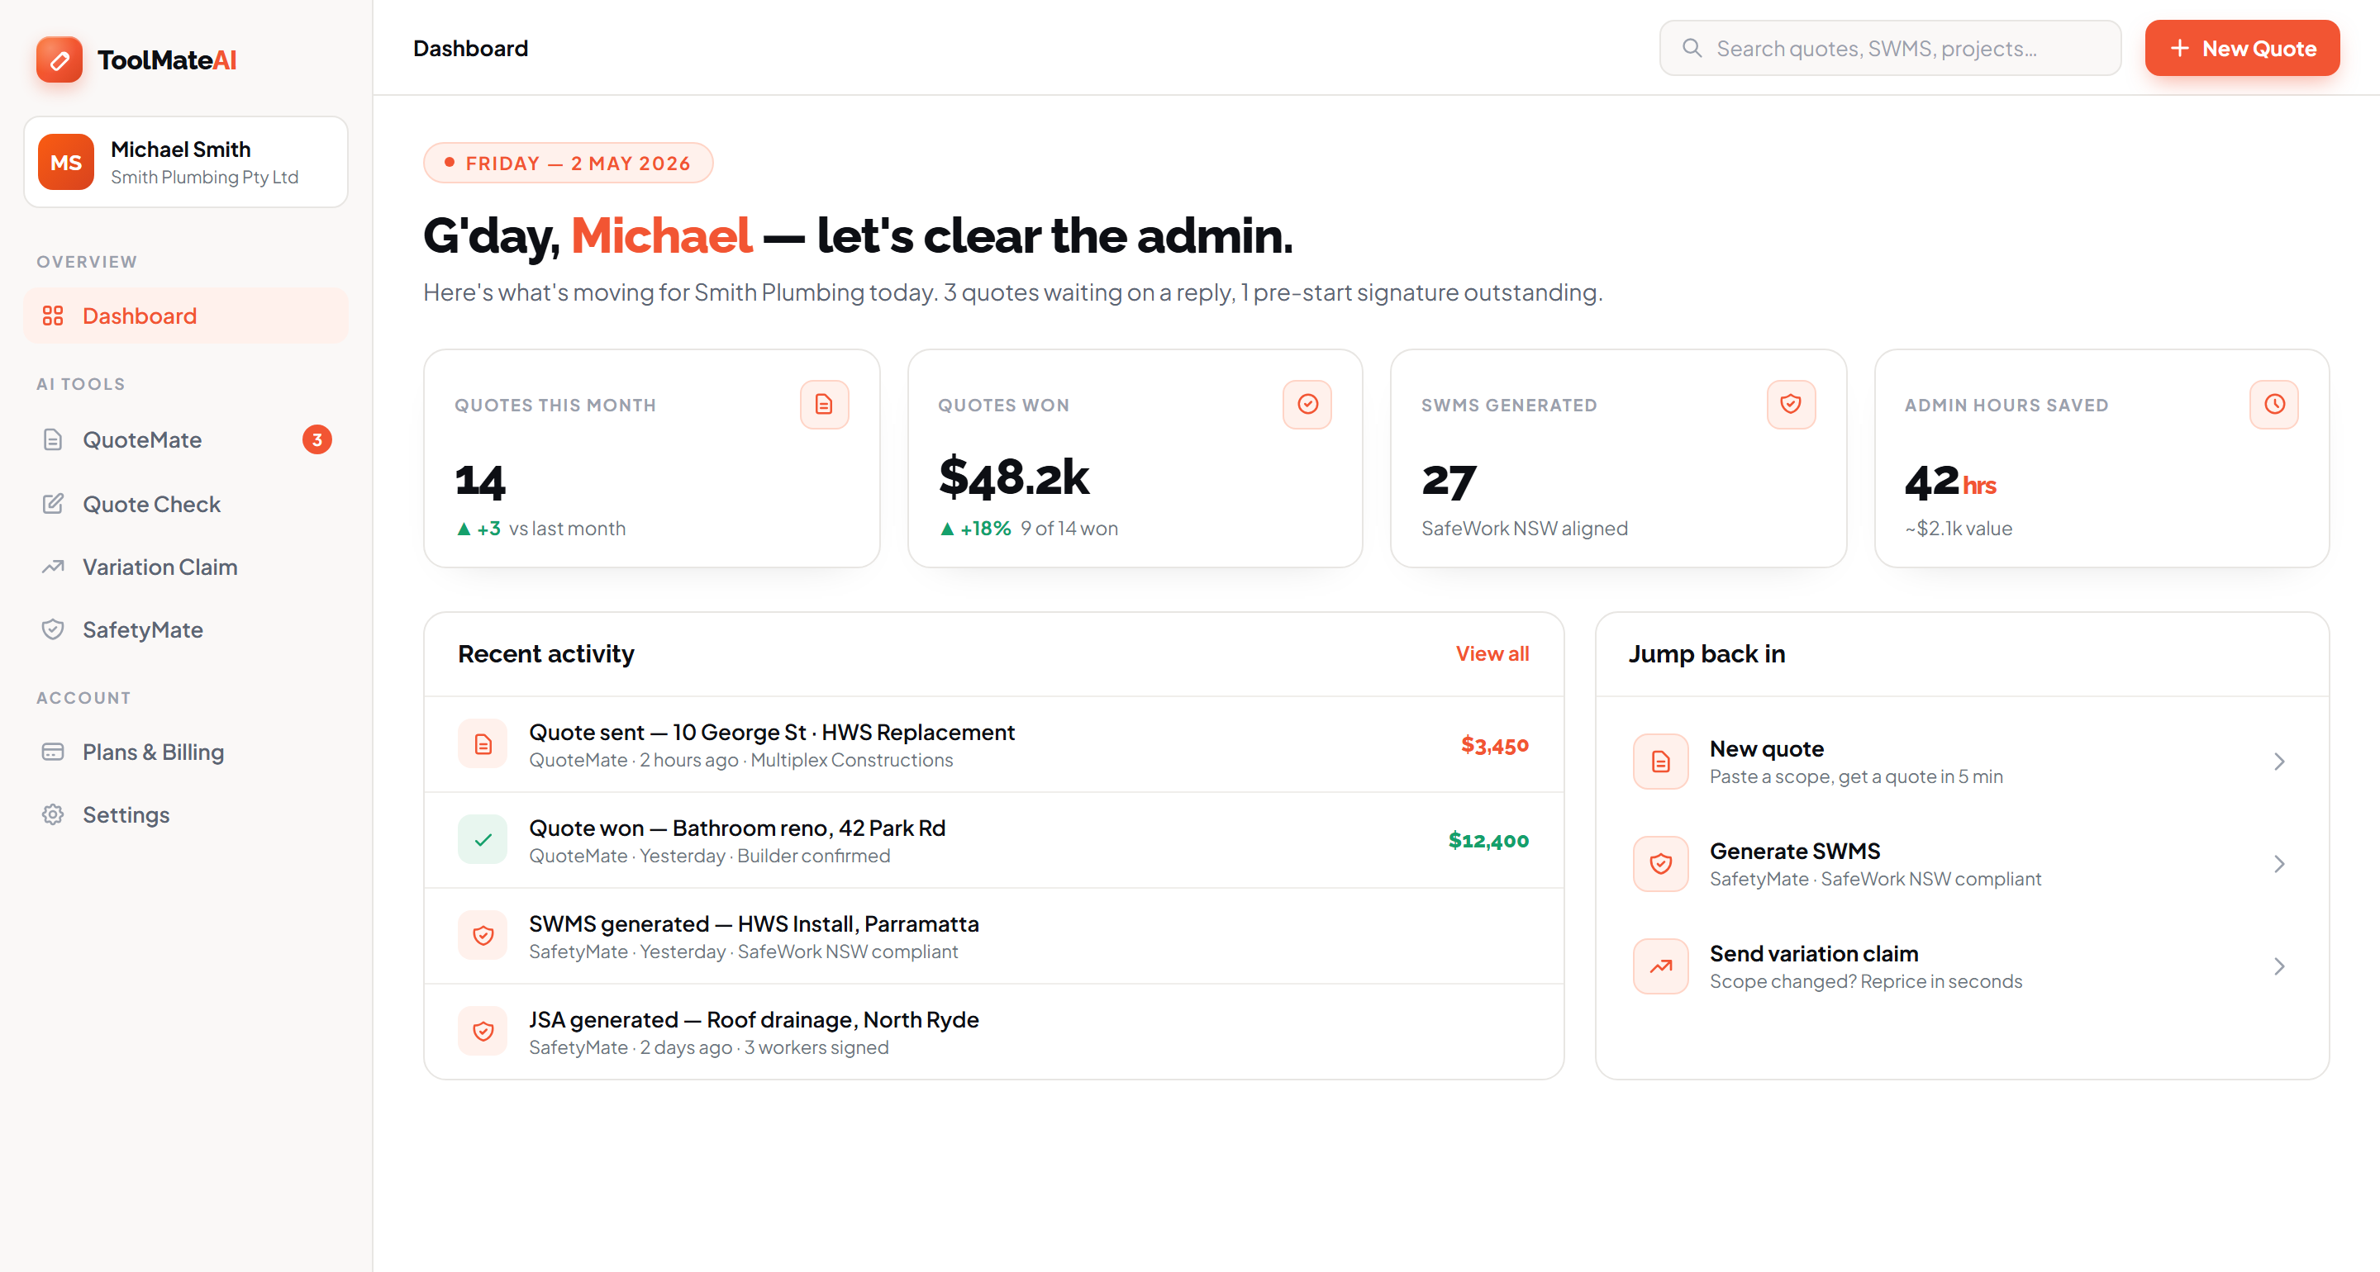Click the ToolMateAI logo icon
This screenshot has width=2380, height=1272.
tap(59, 60)
